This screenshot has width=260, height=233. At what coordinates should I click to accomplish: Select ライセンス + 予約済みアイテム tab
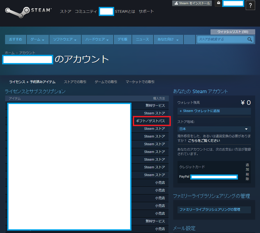[x=32, y=82]
